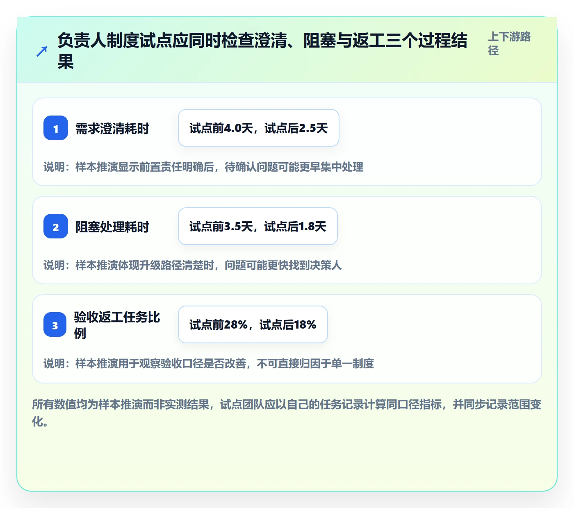
Task: Click the headline 负责人制度试点应同时检查澄清
Action: pos(262,51)
